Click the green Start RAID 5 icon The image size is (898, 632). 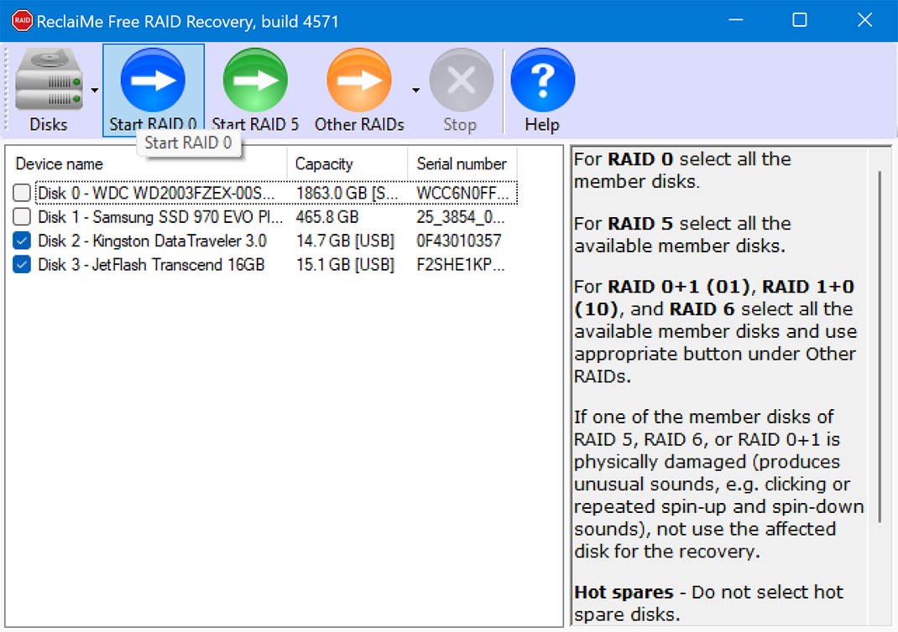pos(255,80)
